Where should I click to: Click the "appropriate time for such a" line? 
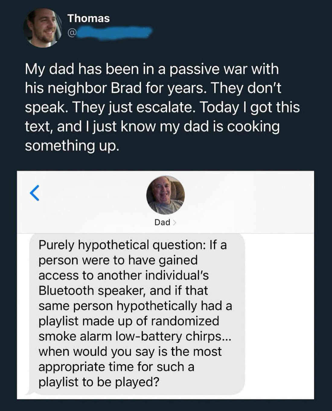pos(116,367)
